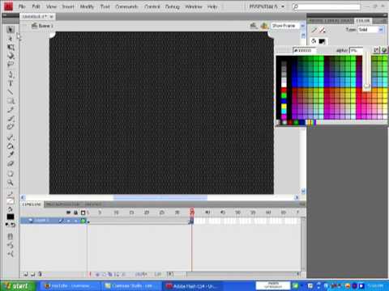Switch to the Adobe Flash CS4 taskbar button

(193, 286)
